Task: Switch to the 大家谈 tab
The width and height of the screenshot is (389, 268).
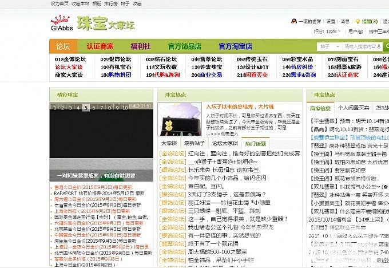Action: (x=169, y=143)
